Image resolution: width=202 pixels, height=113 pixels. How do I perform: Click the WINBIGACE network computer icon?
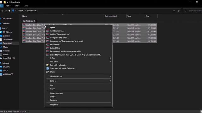(x=1, y=74)
